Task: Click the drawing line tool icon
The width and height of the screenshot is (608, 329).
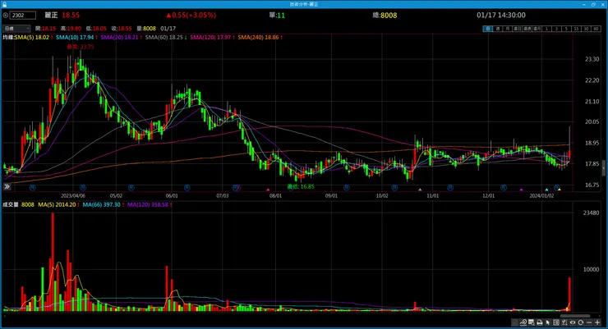Action: (x=523, y=322)
